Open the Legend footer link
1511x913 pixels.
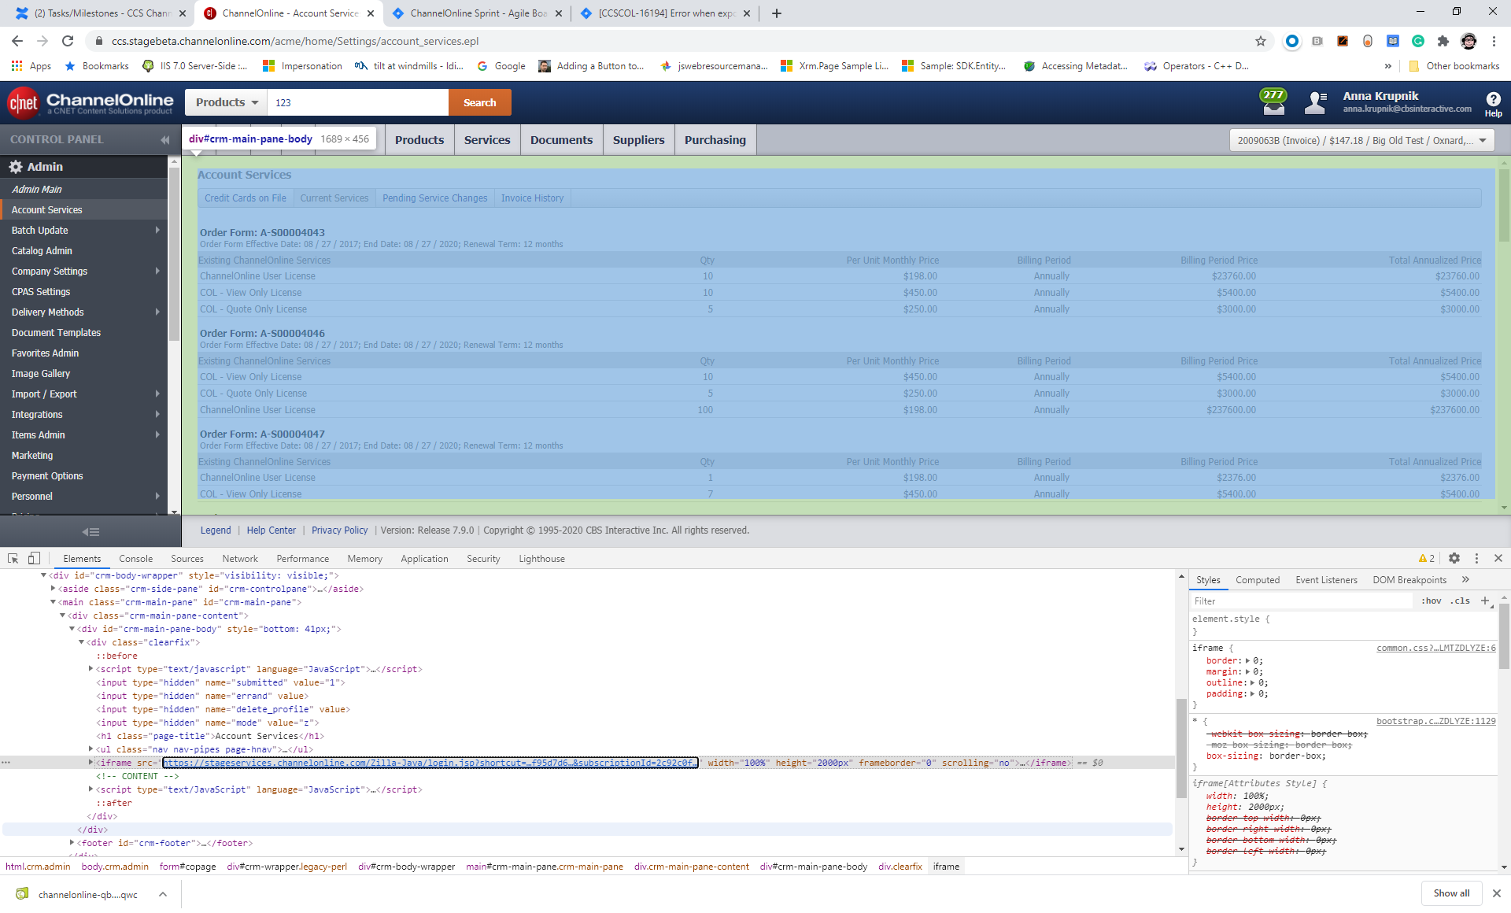[216, 530]
